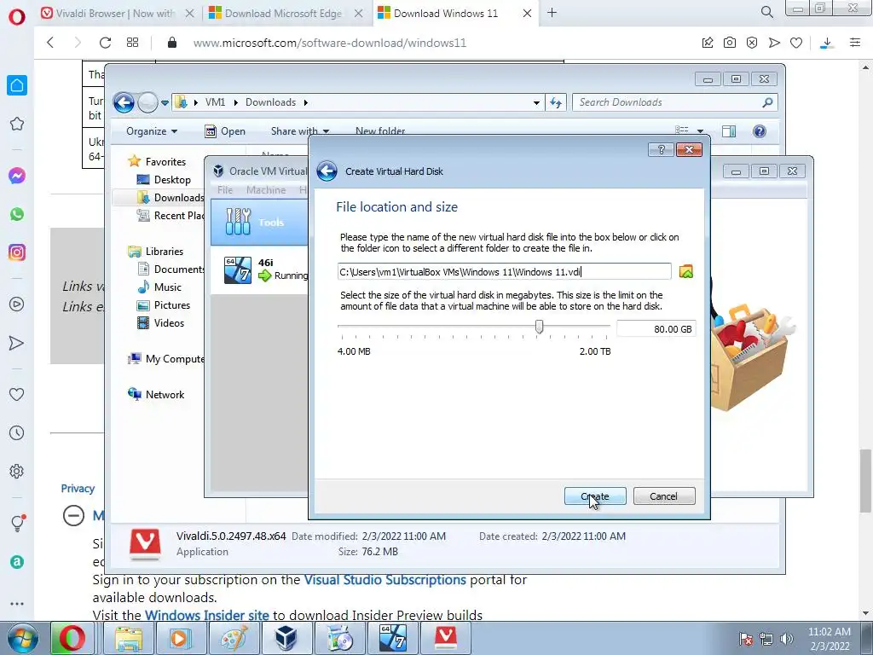Screen dimensions: 873x655
Task: Click the 80.00 GB size field
Action: 656,329
